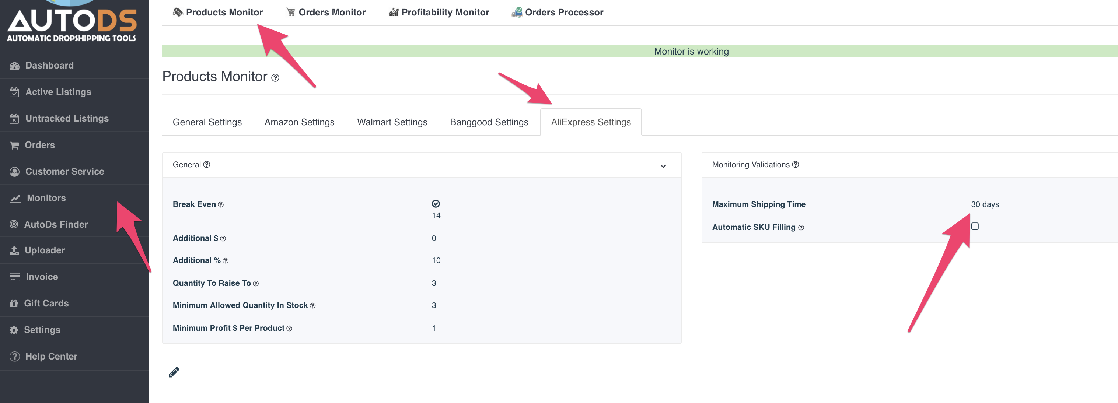Click the Break Even value 14
Screen dimensions: 1118x403
[436, 215]
